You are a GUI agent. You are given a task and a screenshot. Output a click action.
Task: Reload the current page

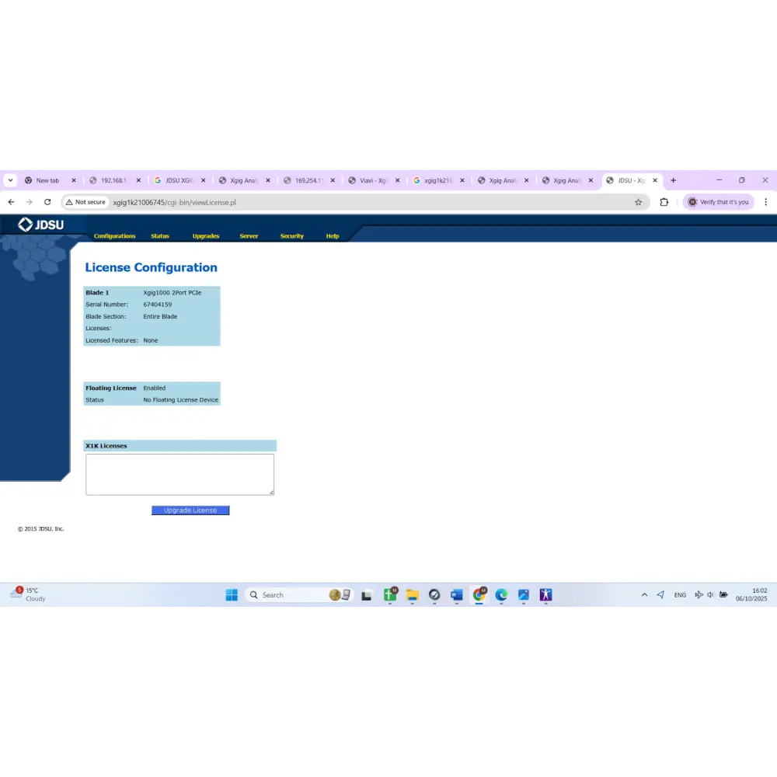47,202
